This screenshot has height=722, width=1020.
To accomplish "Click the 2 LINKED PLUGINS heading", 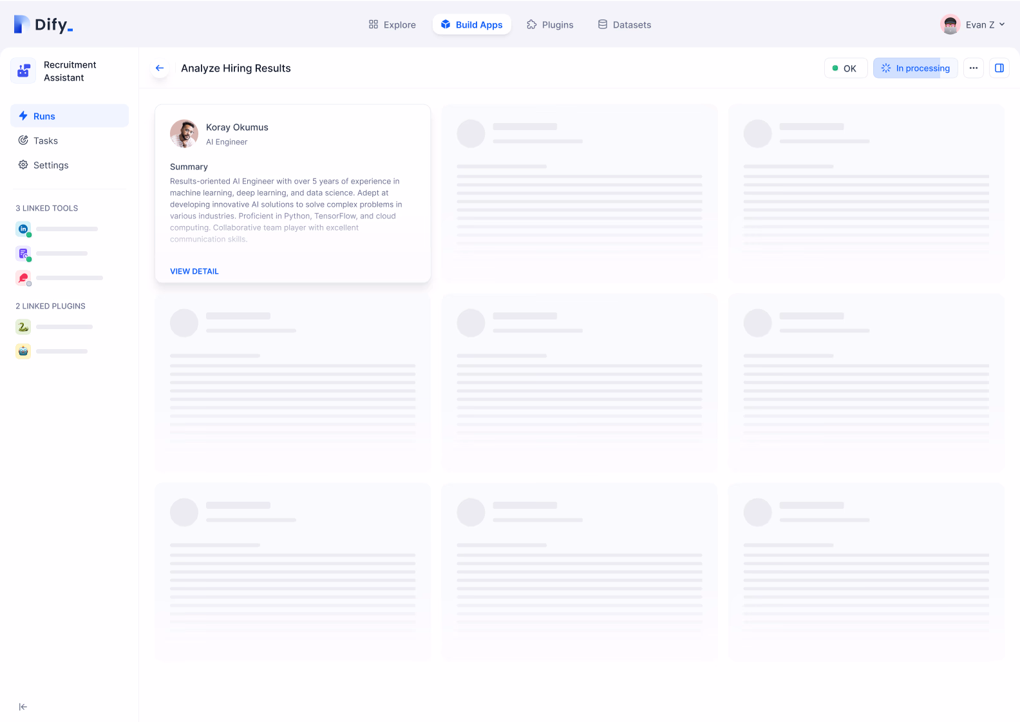I will point(50,306).
